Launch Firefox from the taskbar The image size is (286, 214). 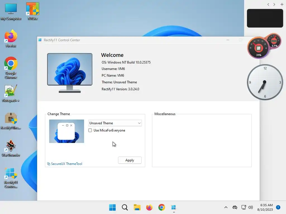point(149,207)
